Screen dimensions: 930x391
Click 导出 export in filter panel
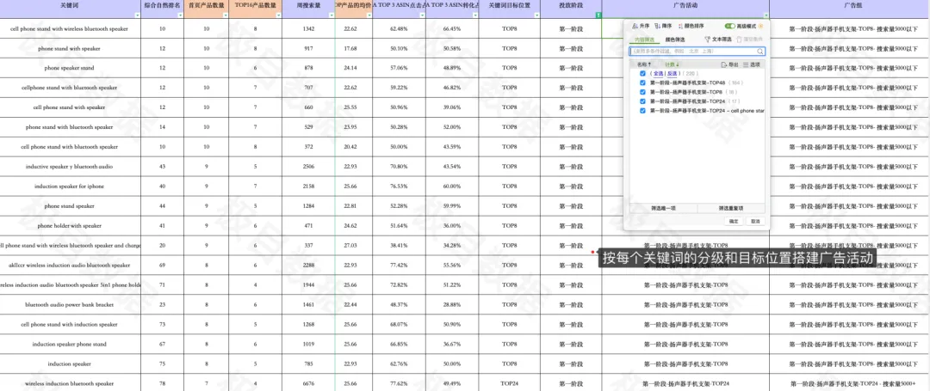(x=730, y=64)
